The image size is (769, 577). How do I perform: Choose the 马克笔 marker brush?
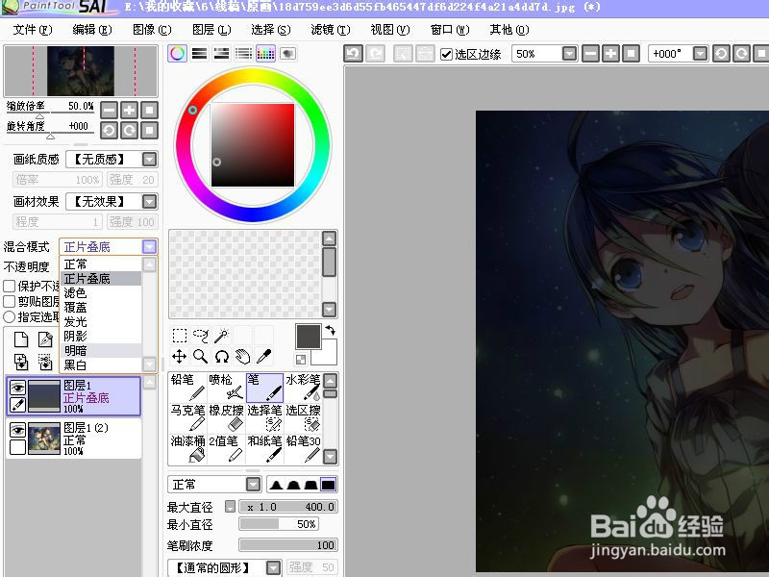click(187, 417)
